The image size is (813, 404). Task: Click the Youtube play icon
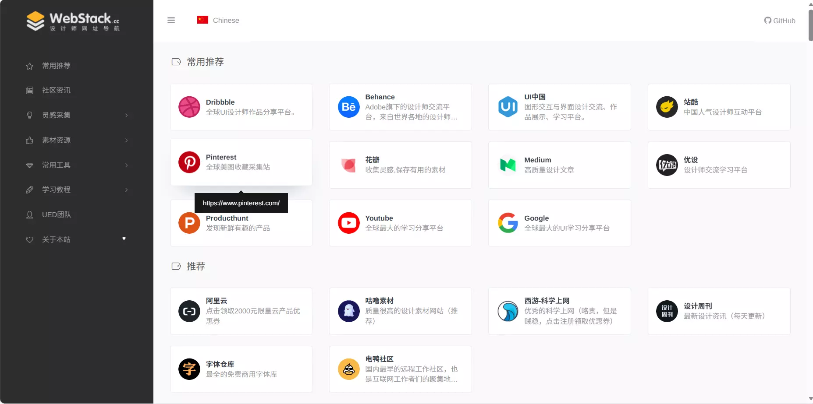tap(348, 223)
